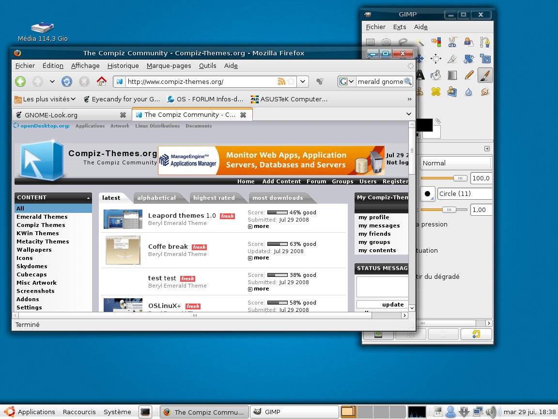
Task: Select the Perspective Clone tool in GIMP
Action: pyautogui.click(x=452, y=92)
